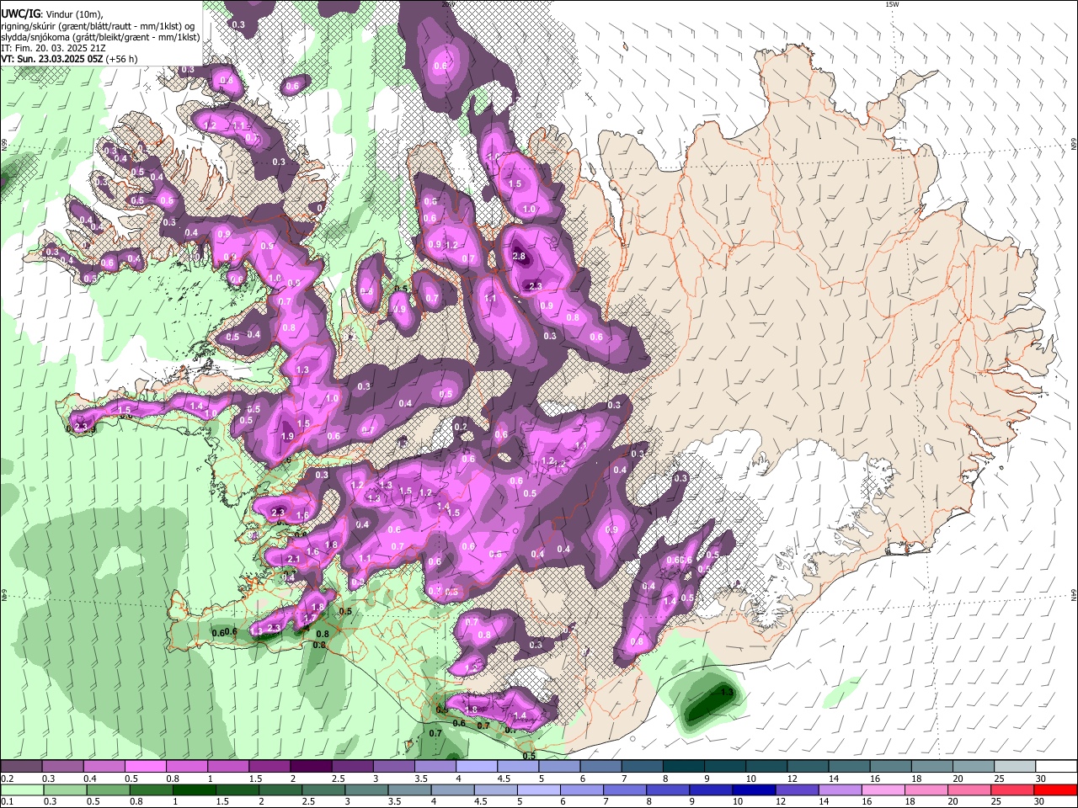Click the 'UWC/IG: Vindur (10m)' title text
The width and height of the screenshot is (1078, 808).
[51, 14]
